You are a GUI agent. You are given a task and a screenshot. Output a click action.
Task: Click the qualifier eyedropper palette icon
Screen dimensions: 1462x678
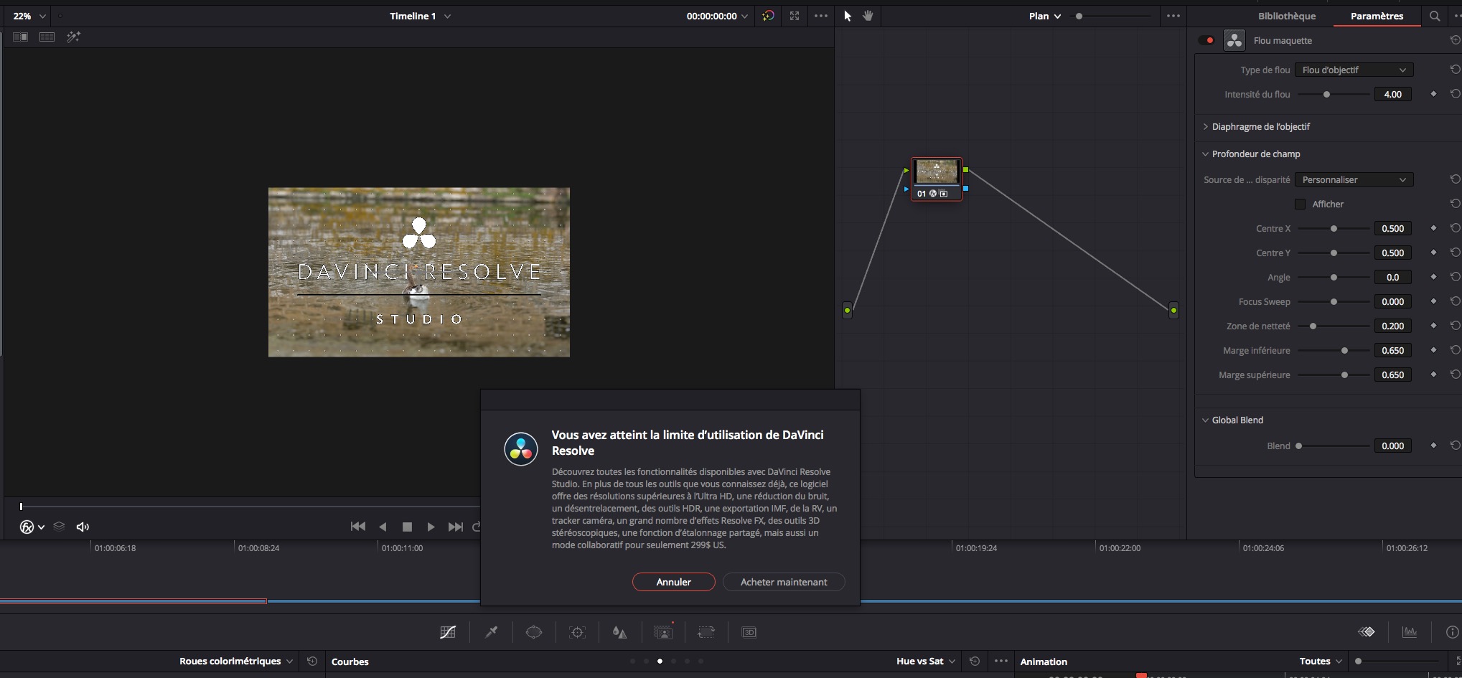[492, 632]
